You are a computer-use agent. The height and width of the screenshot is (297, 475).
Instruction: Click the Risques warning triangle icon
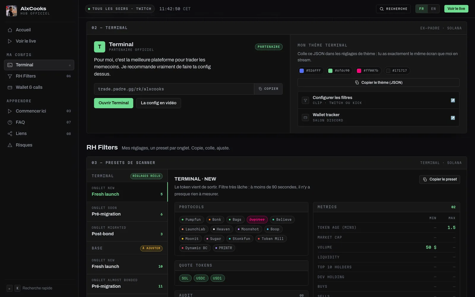tap(10, 145)
